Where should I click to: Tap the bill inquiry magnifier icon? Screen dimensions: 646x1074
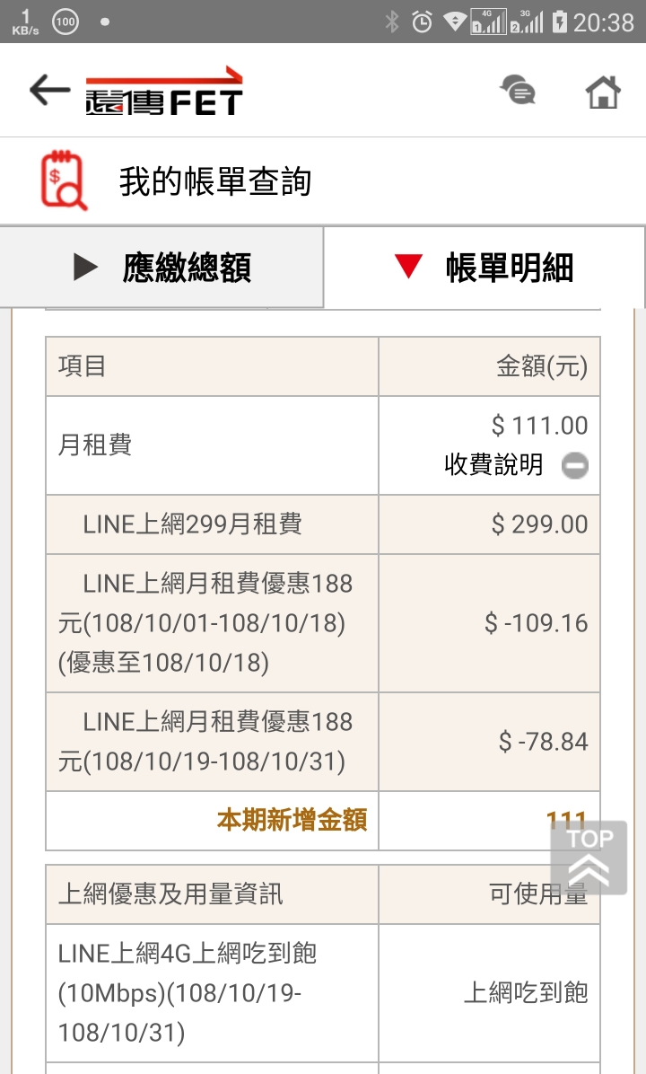(64, 180)
